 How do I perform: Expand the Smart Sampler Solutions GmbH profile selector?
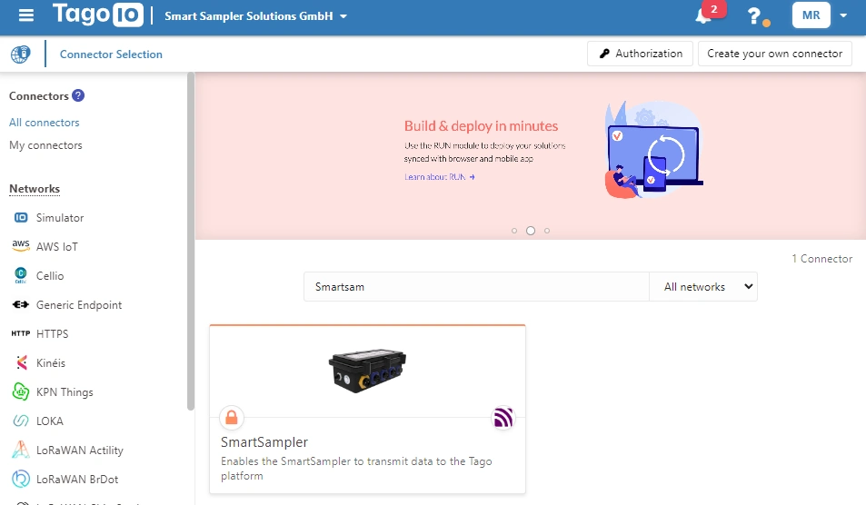click(x=255, y=16)
